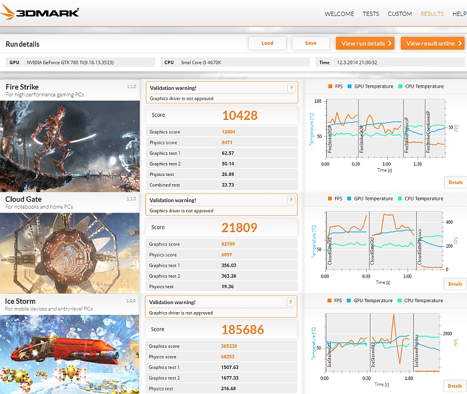This screenshot has height=394, width=467.
Task: Click GPU Temperature legend swatch in Cloud Gate chart
Action: tap(349, 198)
